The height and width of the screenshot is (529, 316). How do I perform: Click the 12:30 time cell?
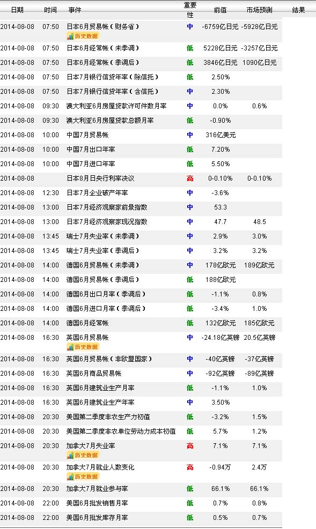click(x=50, y=193)
